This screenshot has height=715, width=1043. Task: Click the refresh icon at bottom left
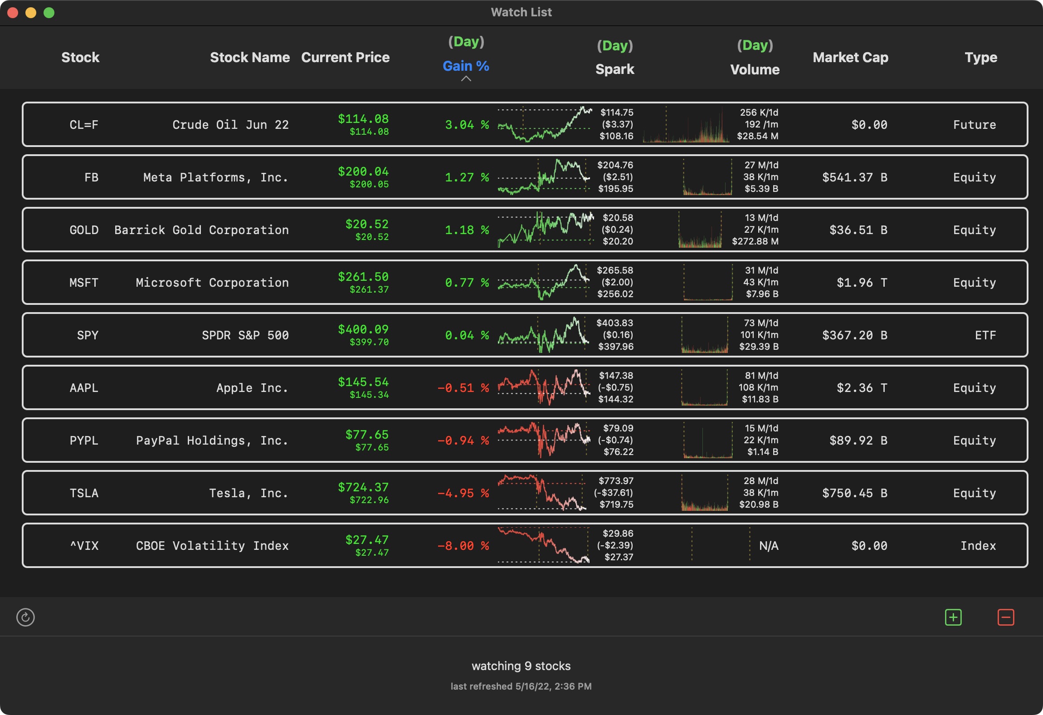tap(25, 617)
